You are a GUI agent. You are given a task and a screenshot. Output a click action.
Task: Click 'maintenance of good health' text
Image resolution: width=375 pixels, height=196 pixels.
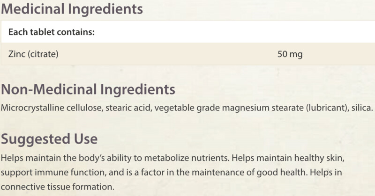point(248,172)
